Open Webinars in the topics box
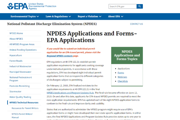 click(122, 77)
